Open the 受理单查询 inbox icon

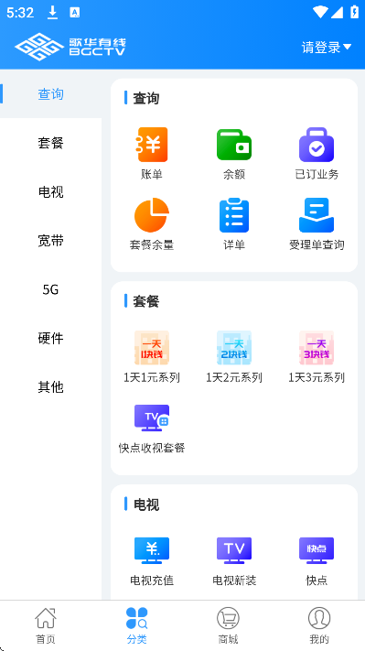317,215
